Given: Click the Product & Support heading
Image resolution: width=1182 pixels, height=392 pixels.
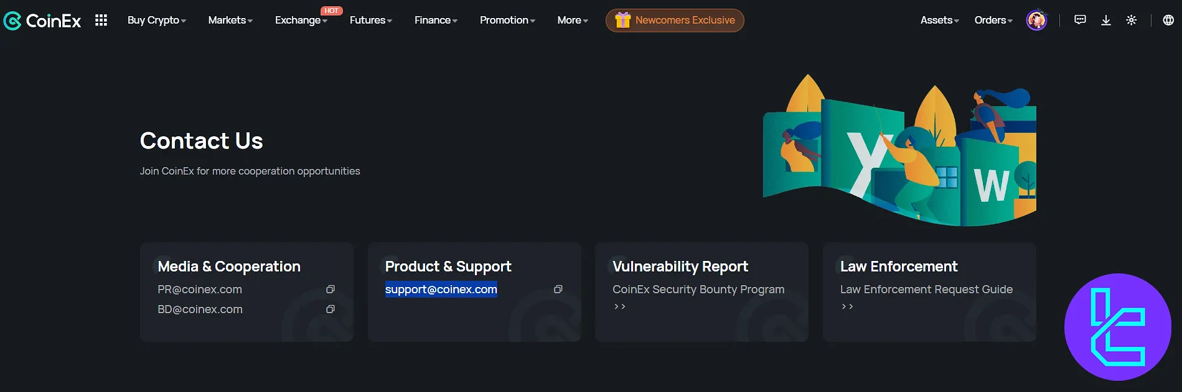Looking at the screenshot, I should point(448,267).
